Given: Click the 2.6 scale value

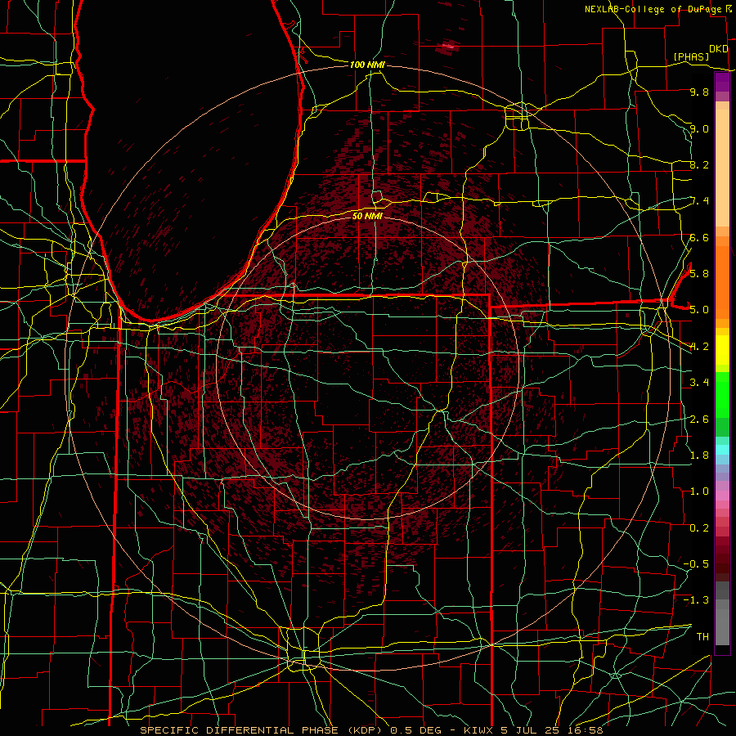Looking at the screenshot, I should [x=699, y=419].
